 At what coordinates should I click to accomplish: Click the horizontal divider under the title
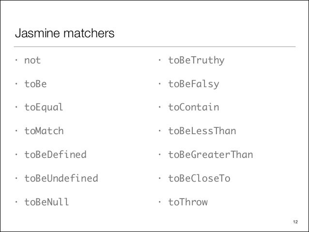[154, 46]
